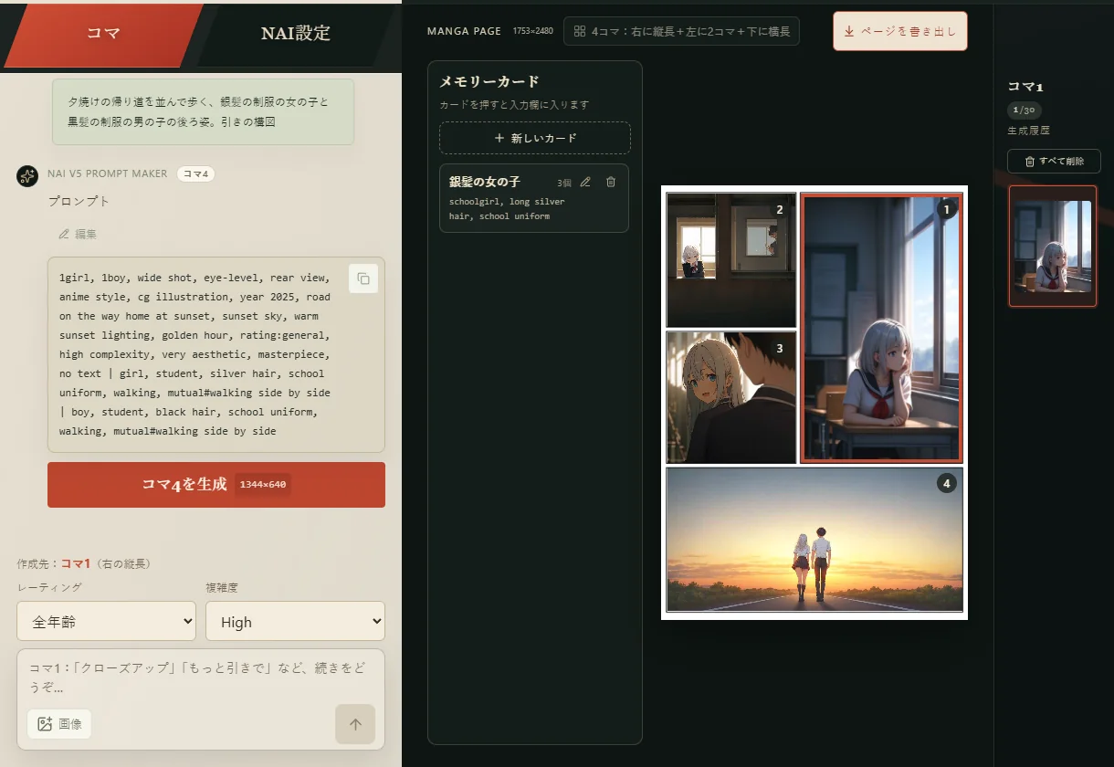This screenshot has height=767, width=1114.
Task: Click the コマ4 badge label
Action: (x=195, y=173)
